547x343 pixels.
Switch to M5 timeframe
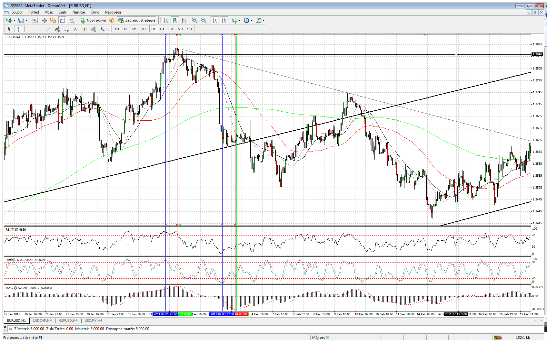(126, 29)
